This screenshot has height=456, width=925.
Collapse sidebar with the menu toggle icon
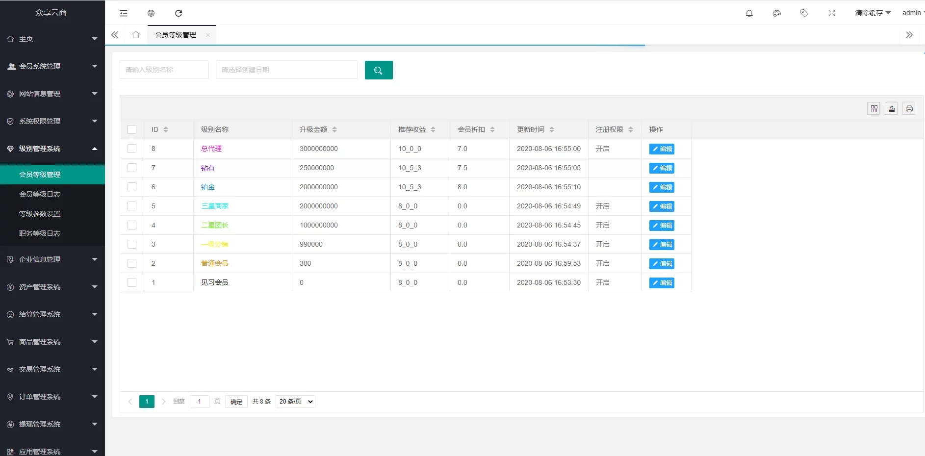point(124,13)
